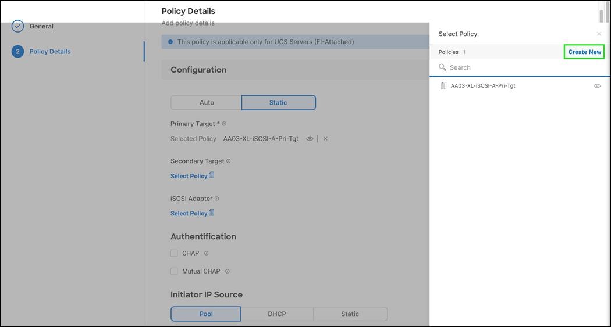Click Create New policy link

(584, 52)
